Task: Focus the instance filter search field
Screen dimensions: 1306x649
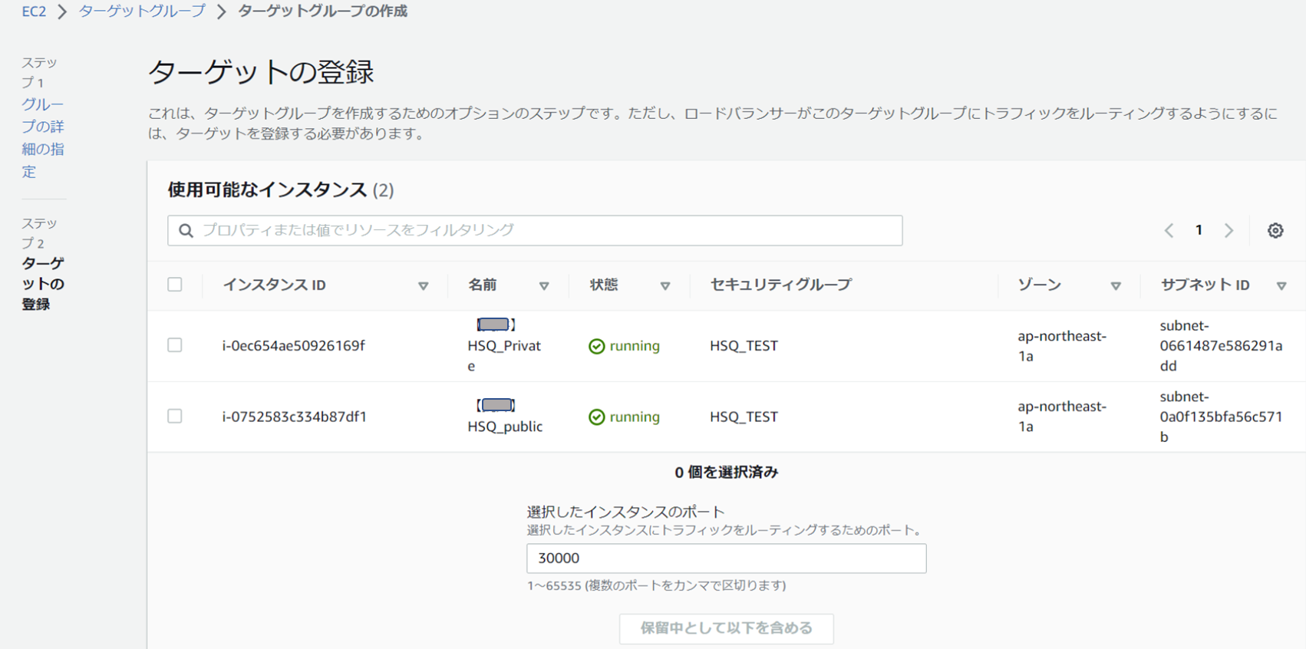Action: 535,230
